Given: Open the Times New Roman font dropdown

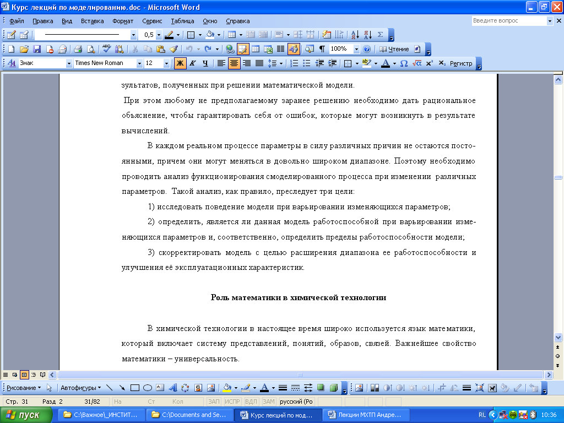Looking at the screenshot, I should coord(139,63).
